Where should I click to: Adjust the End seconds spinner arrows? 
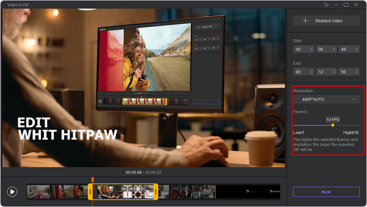click(357, 72)
